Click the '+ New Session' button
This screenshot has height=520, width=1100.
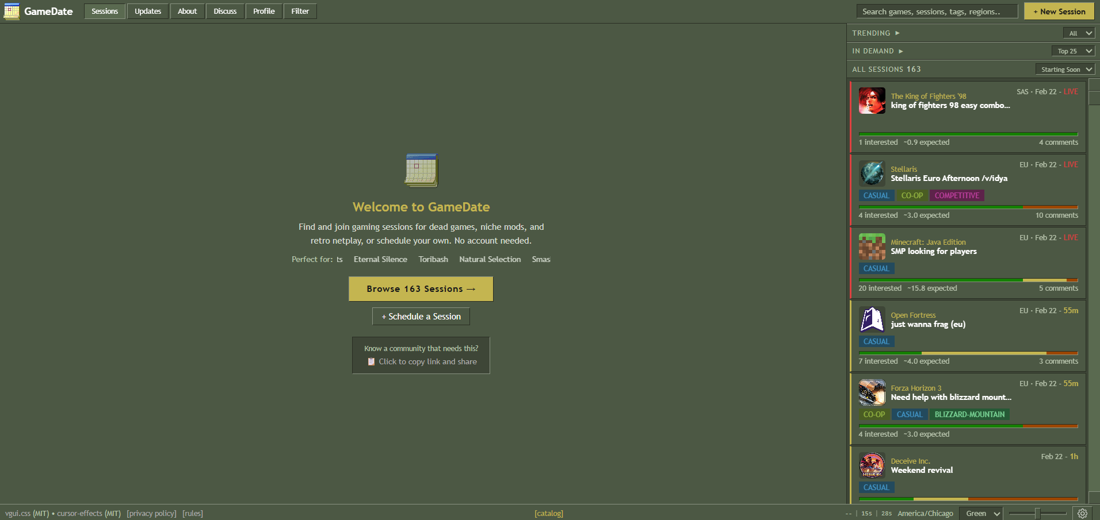[1059, 11]
